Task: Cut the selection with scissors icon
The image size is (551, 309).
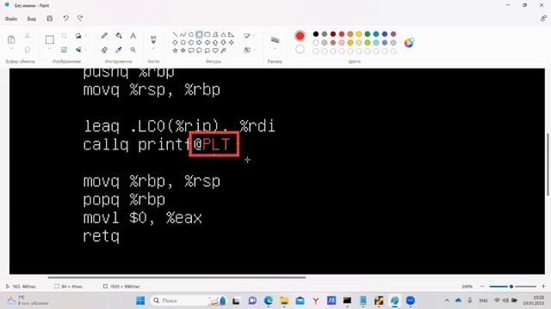Action: (x=27, y=36)
